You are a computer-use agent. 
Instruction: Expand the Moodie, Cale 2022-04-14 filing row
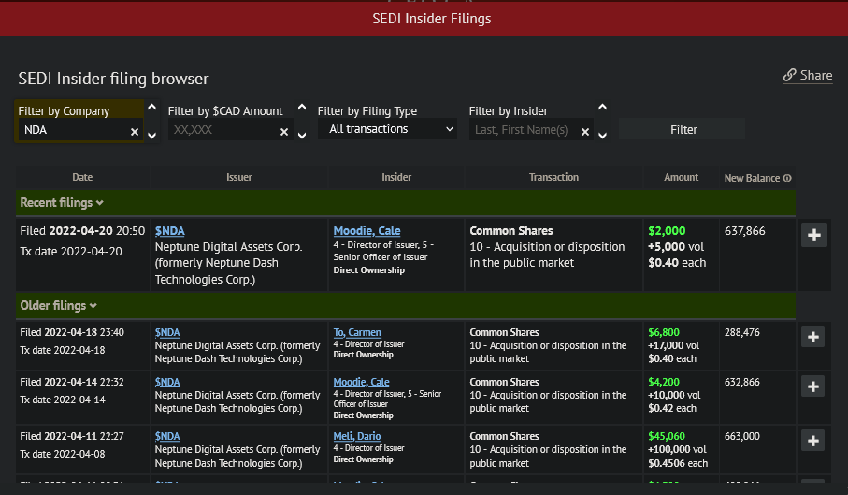(x=813, y=386)
